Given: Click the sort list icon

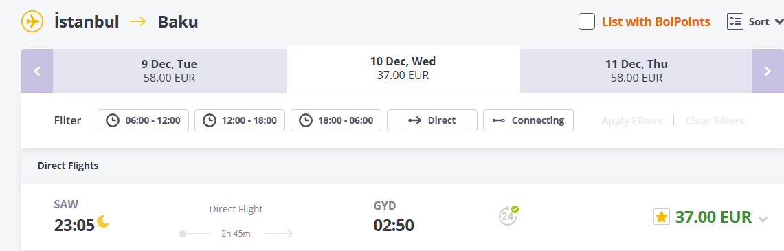Looking at the screenshot, I should pyautogui.click(x=735, y=21).
